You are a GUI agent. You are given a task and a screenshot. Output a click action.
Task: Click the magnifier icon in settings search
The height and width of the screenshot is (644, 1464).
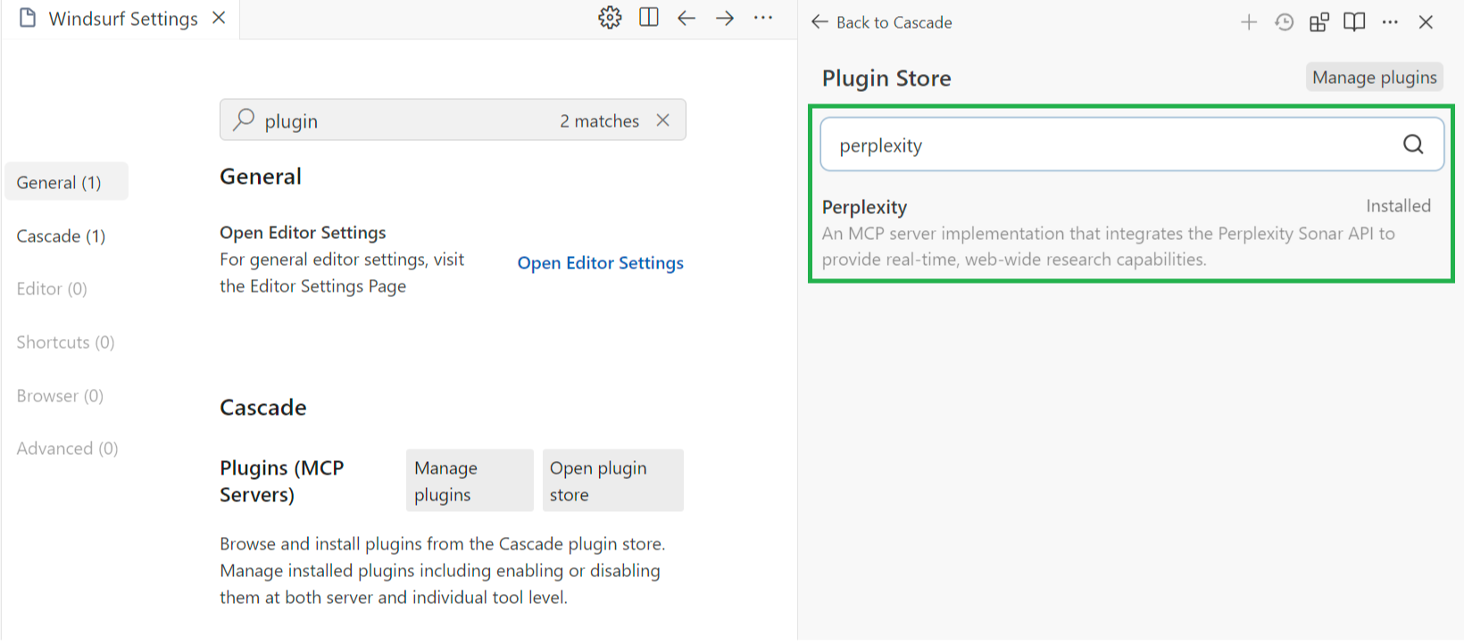click(x=244, y=120)
